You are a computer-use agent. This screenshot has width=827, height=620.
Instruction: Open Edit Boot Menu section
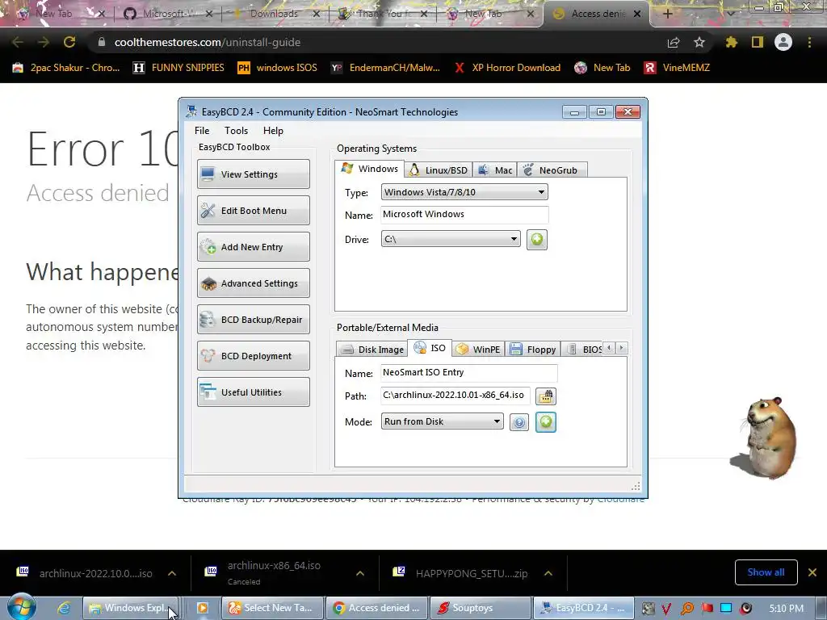[253, 211]
